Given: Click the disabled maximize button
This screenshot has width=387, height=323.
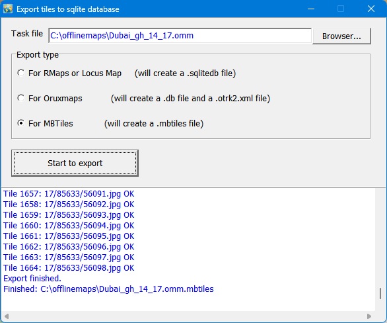Looking at the screenshot, I should [341, 9].
